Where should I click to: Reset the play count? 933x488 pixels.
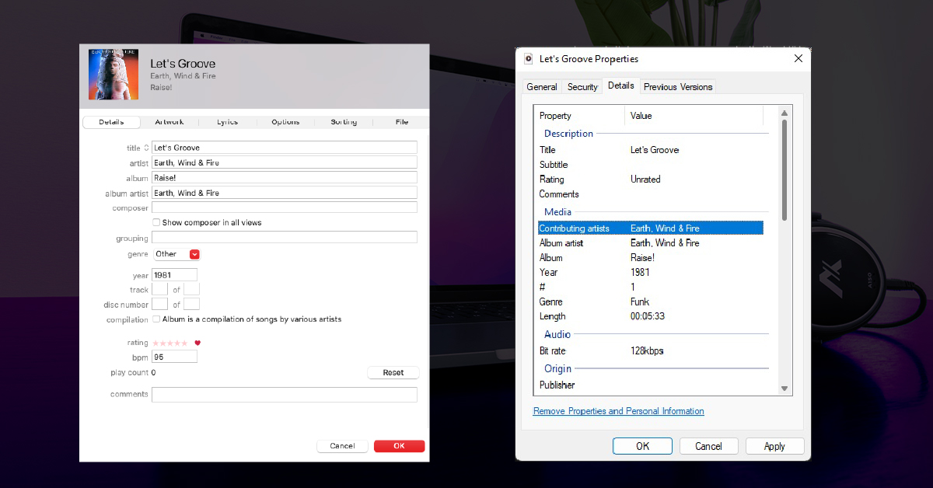click(393, 373)
